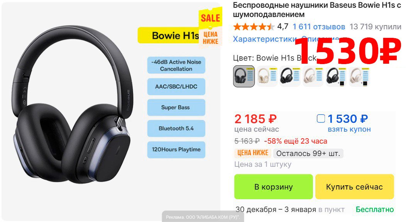Select the sixth cream variant with adapter
The height and width of the screenshot is (222, 406).
click(359, 76)
